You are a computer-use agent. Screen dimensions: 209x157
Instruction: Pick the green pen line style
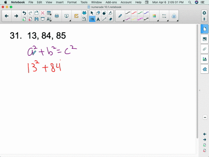click(140, 13)
